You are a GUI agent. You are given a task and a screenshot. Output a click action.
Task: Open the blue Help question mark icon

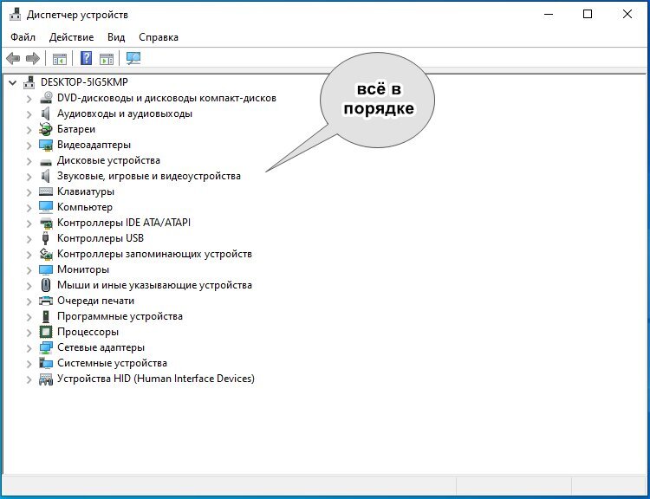[86, 58]
